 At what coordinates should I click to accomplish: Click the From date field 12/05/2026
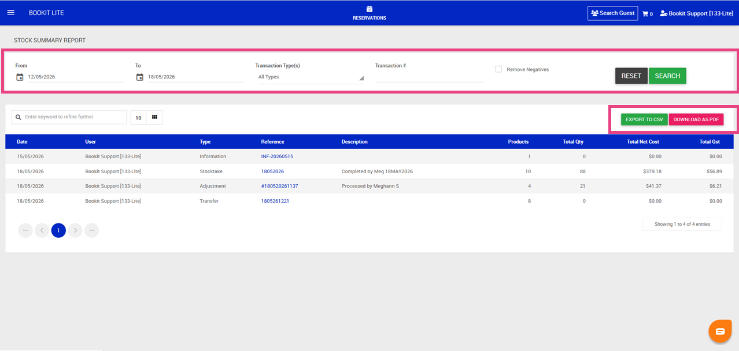pos(75,77)
